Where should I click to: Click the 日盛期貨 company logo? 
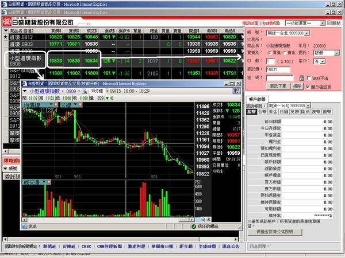click(7, 22)
